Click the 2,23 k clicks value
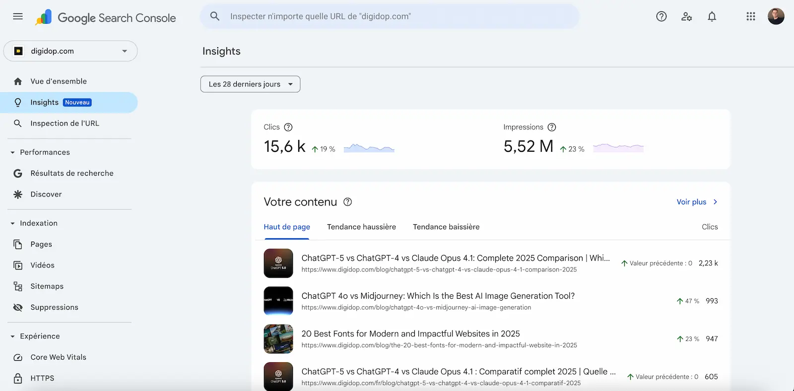 [x=708, y=263]
